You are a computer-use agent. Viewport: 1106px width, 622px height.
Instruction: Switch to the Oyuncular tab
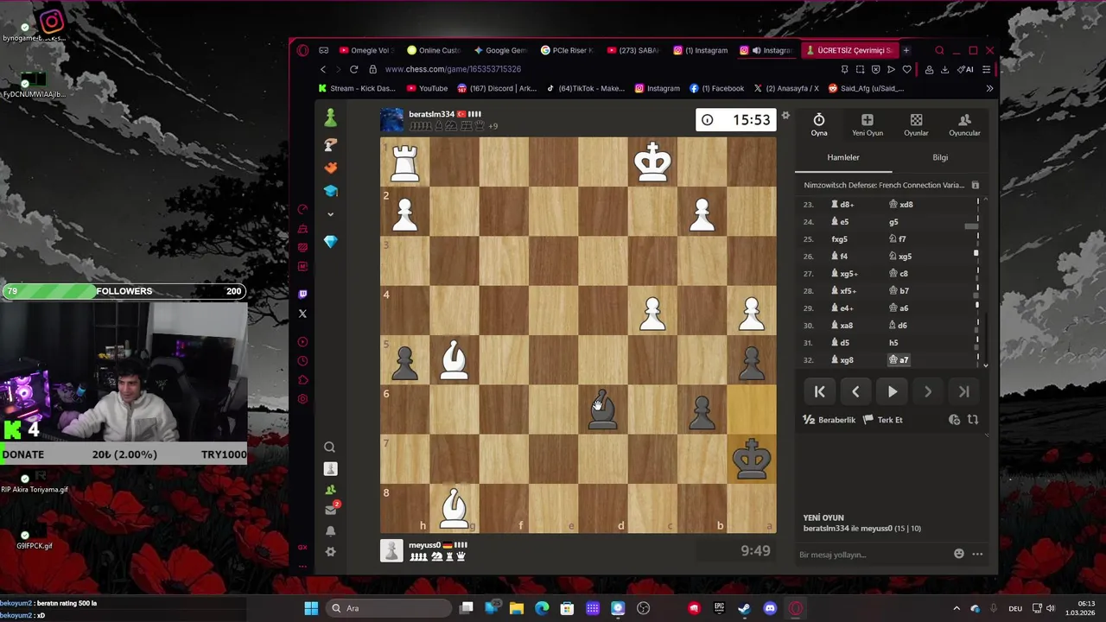(964, 125)
